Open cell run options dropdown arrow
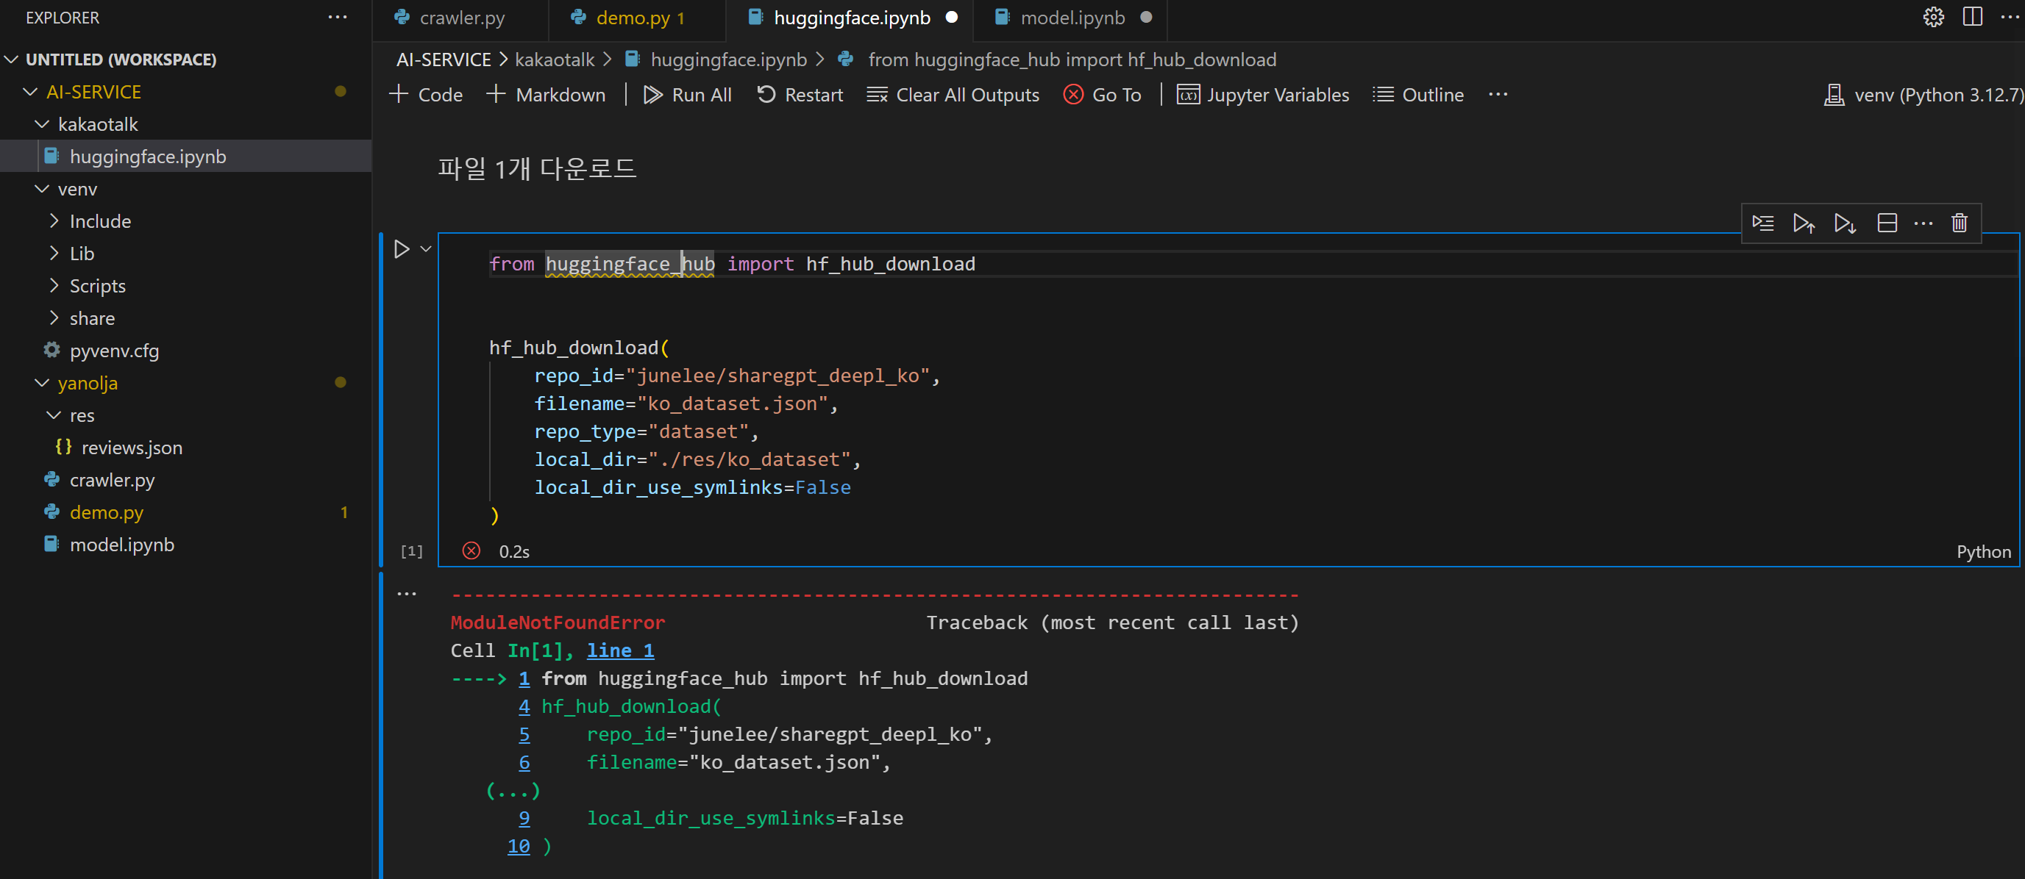This screenshot has width=2025, height=879. click(426, 249)
